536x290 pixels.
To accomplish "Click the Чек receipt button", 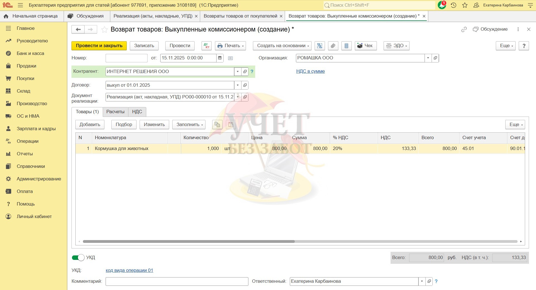I will (365, 46).
